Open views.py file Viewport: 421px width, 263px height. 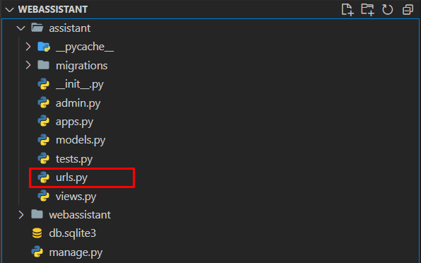(76, 197)
